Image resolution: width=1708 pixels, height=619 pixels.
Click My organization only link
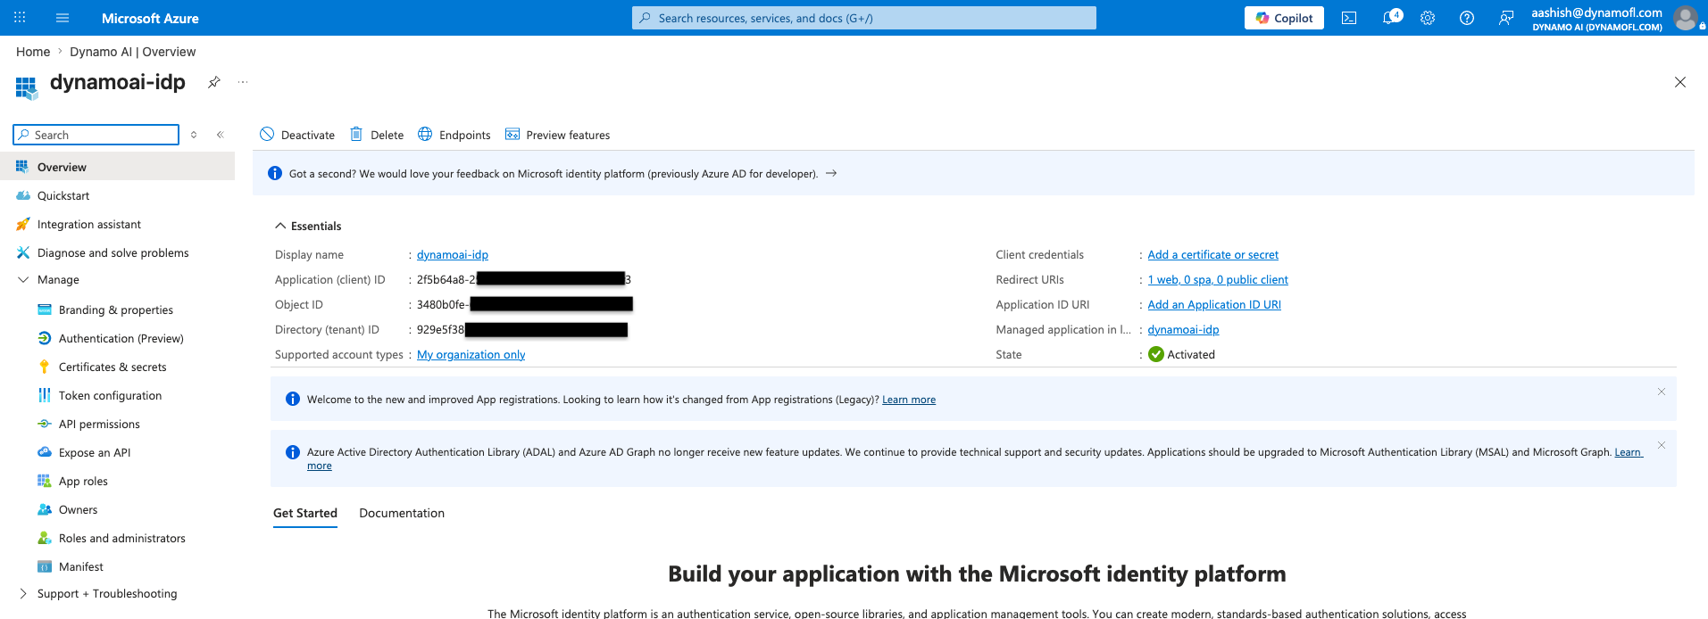click(471, 354)
